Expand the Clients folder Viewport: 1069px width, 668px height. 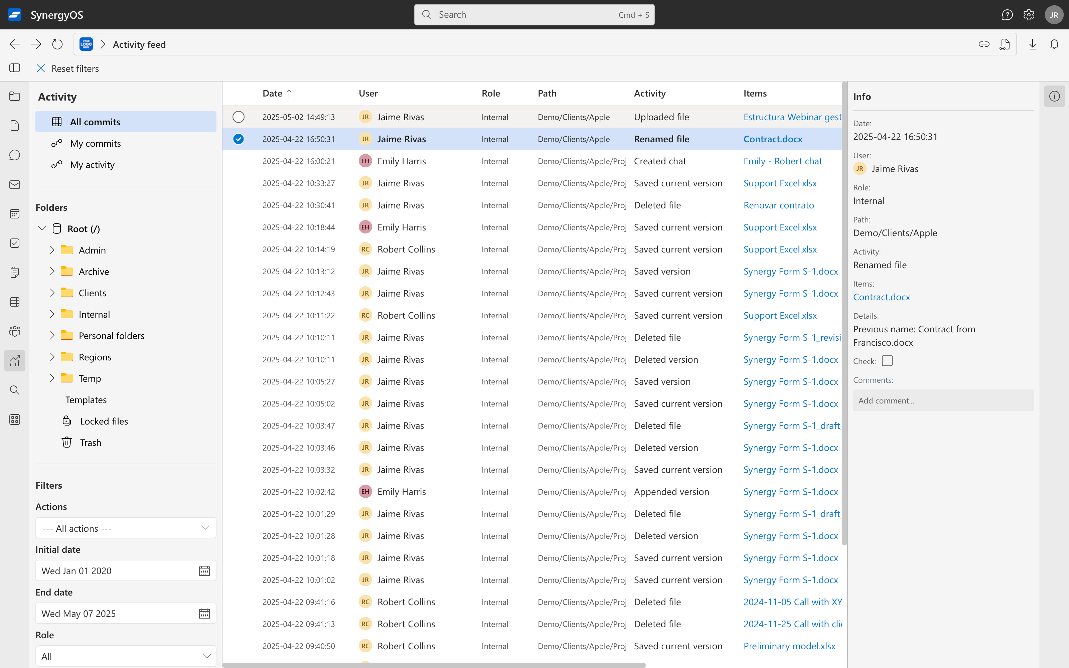pos(52,293)
